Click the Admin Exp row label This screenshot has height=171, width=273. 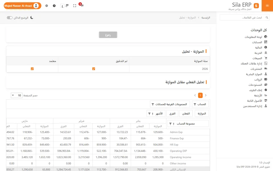(176, 132)
